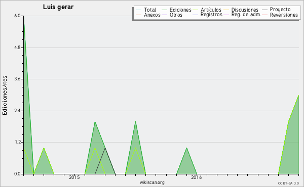Click the CC BY-SA 3.0 license text
Image resolution: width=304 pixels, height=187 pixels.
[288, 183]
